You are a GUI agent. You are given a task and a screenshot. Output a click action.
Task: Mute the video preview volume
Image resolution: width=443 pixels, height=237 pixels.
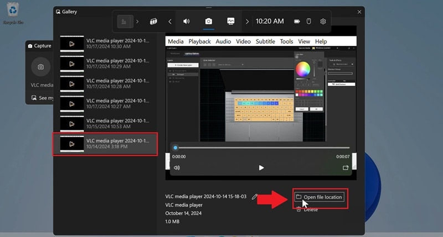[x=177, y=168]
